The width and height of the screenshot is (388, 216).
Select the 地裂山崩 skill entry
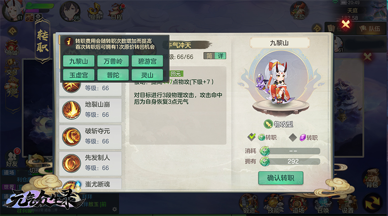91,110
